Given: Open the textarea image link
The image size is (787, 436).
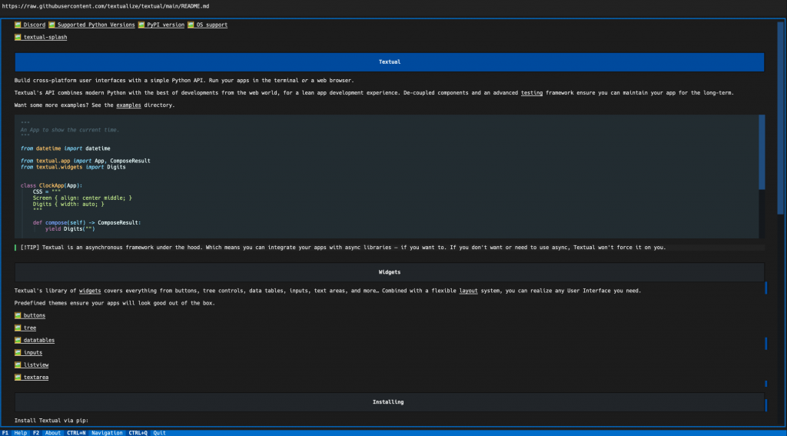Looking at the screenshot, I should coord(36,378).
